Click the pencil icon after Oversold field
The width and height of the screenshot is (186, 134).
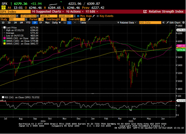tap(89, 19)
